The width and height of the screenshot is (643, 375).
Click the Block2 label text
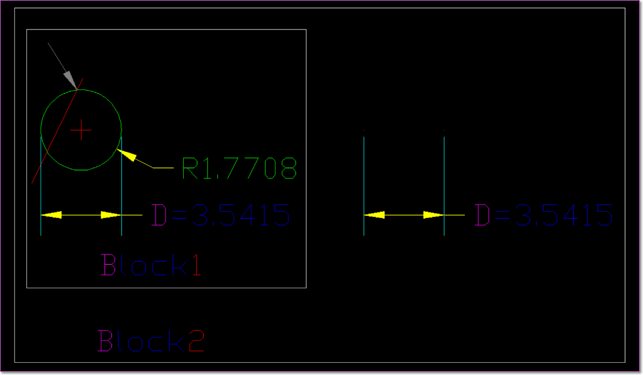click(x=151, y=341)
